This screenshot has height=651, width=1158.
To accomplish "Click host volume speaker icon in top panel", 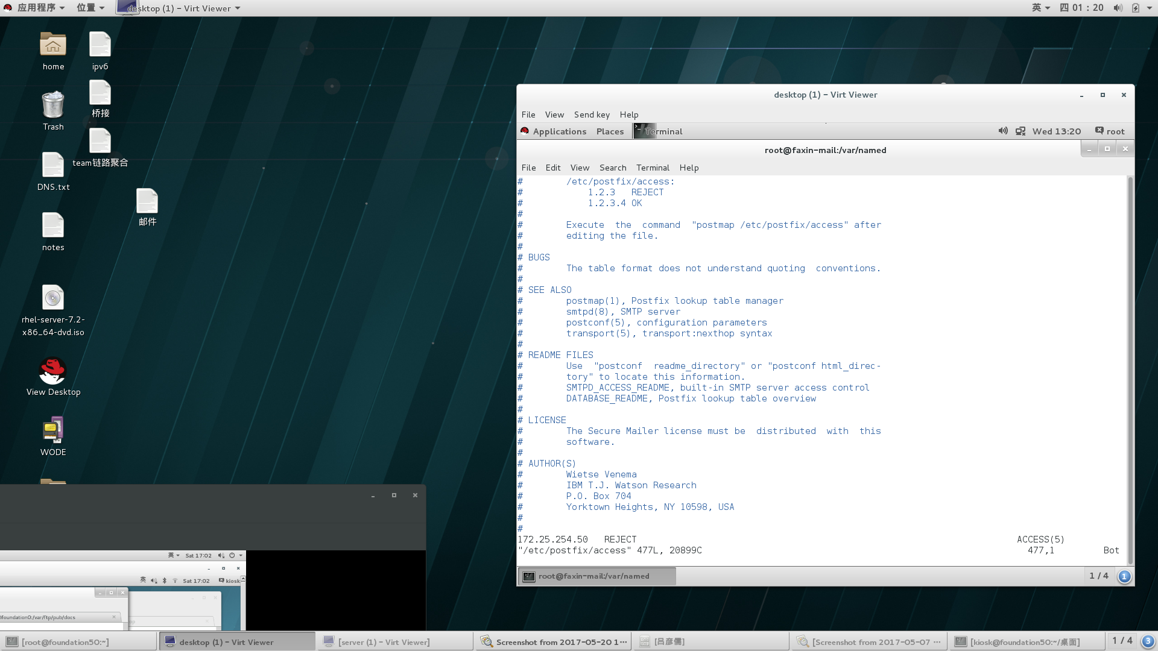I will point(1118,8).
